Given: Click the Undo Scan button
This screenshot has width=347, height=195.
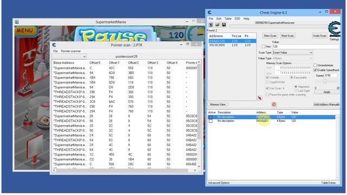Looking at the screenshot, I should tap(319, 36).
